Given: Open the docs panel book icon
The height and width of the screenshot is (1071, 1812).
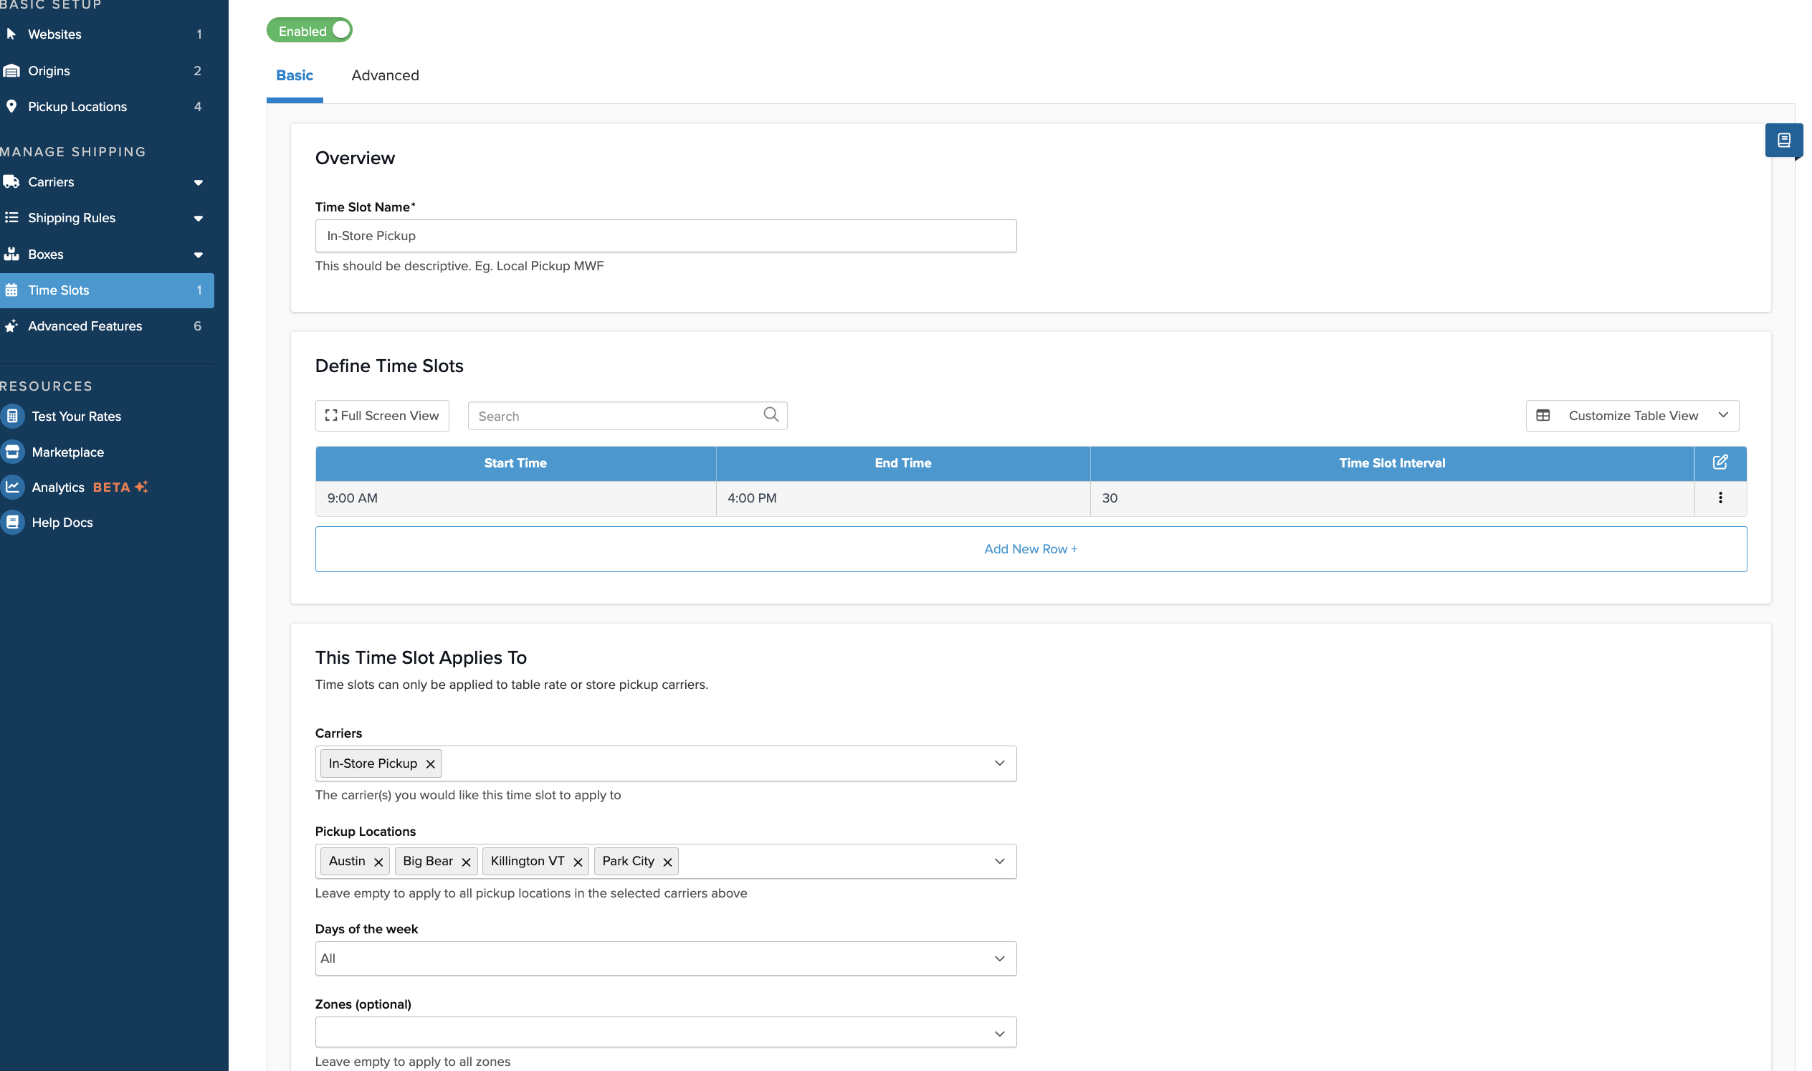Looking at the screenshot, I should coord(1783,140).
